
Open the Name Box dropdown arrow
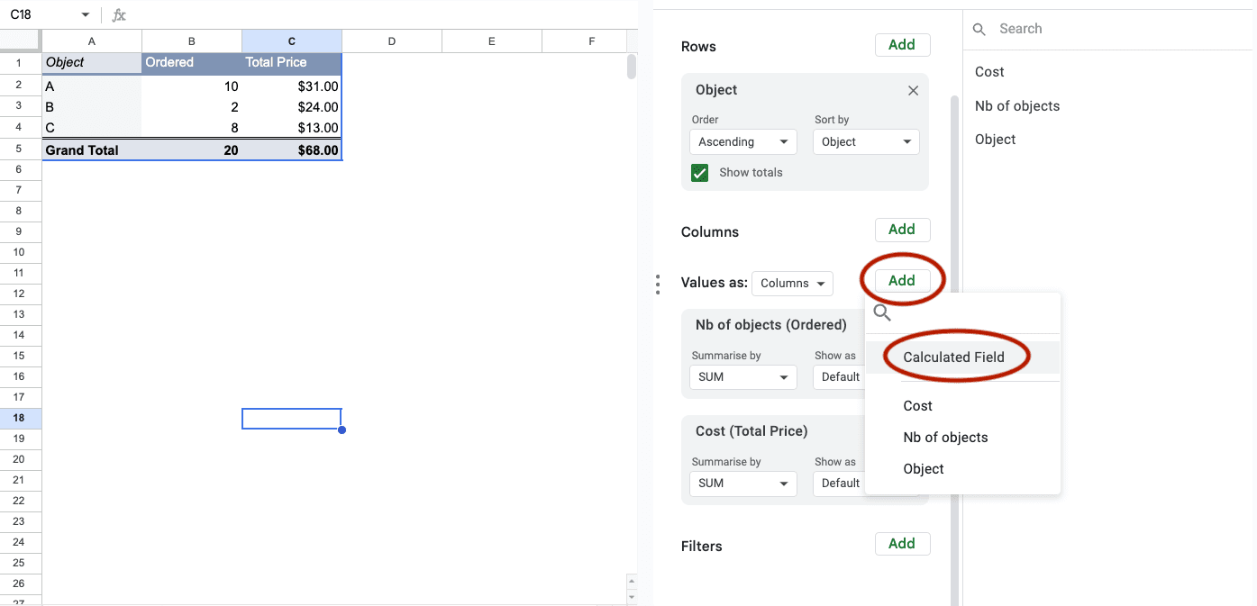(86, 15)
